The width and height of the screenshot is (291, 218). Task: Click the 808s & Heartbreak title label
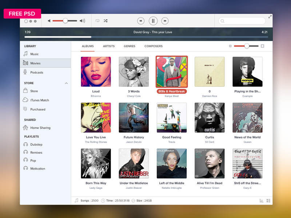[x=172, y=92]
